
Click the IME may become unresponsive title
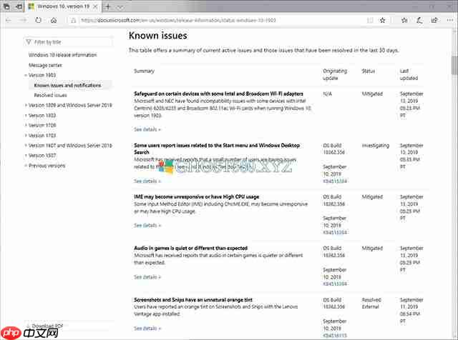(196, 196)
